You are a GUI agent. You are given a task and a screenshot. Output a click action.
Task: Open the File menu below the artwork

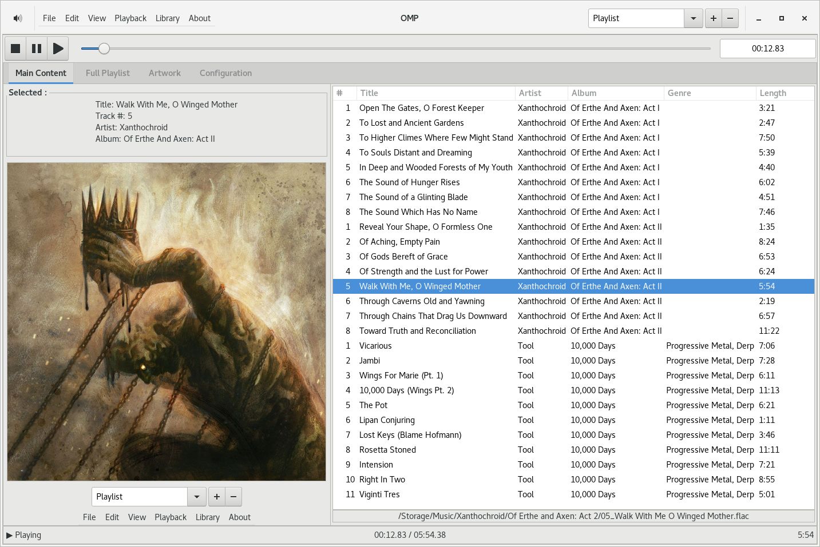click(x=89, y=517)
